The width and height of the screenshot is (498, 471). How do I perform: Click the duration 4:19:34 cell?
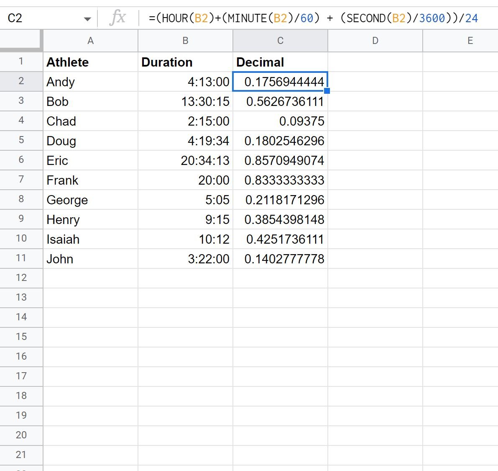[x=186, y=141]
